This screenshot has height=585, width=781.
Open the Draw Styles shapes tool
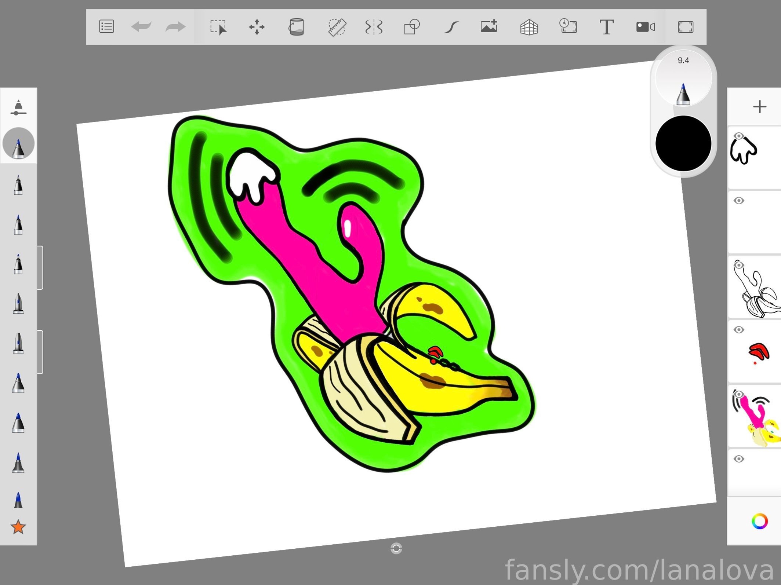point(412,27)
